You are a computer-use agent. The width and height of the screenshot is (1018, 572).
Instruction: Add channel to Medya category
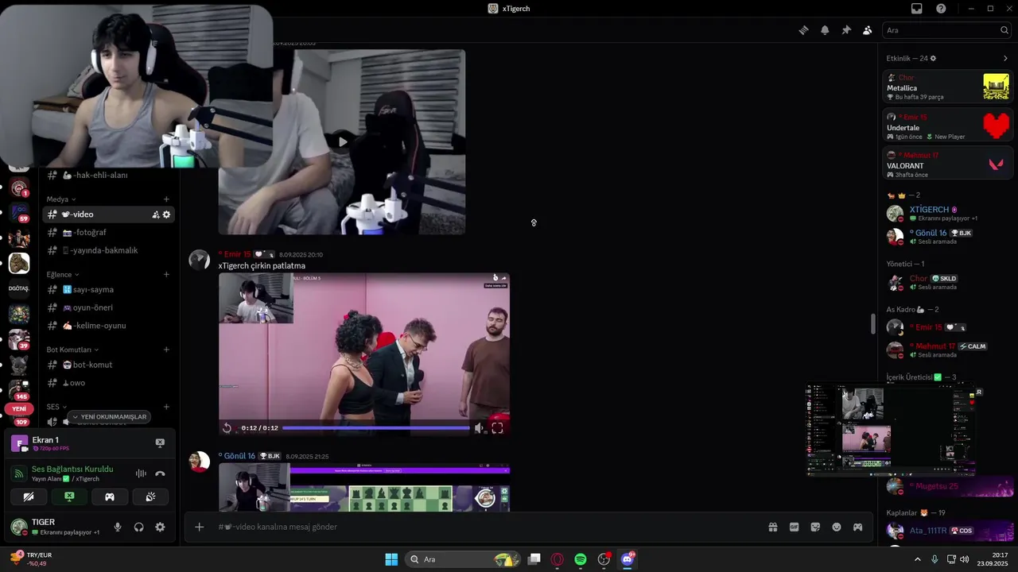tap(166, 199)
